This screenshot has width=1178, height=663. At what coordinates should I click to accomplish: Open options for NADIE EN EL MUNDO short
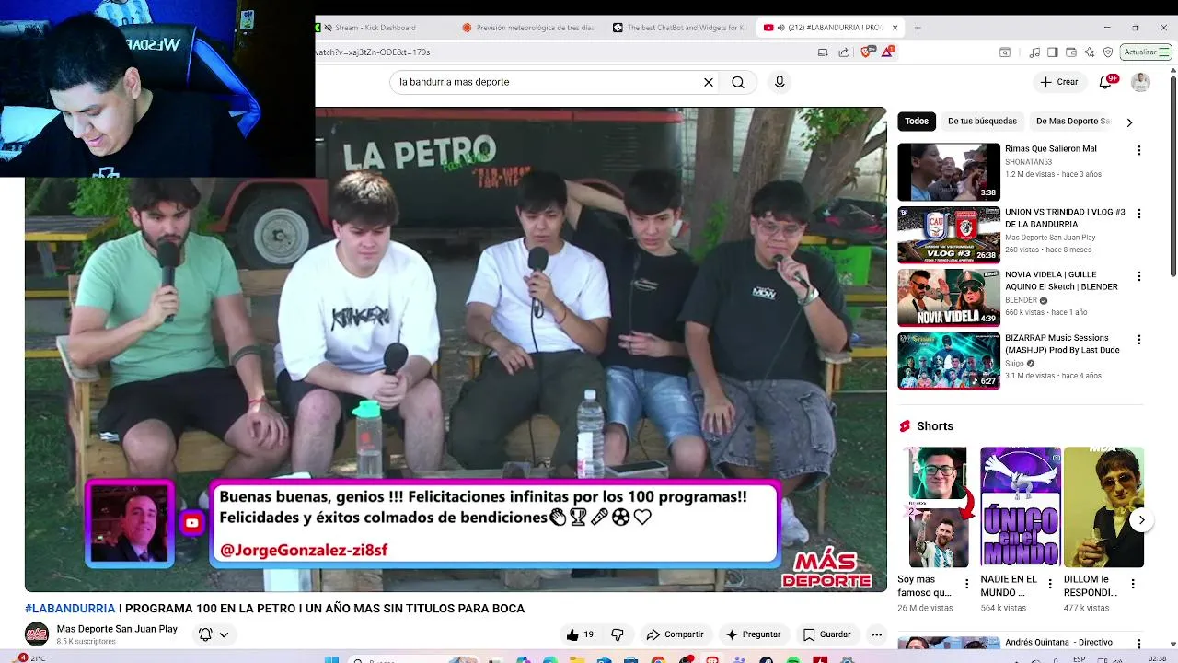(1050, 584)
